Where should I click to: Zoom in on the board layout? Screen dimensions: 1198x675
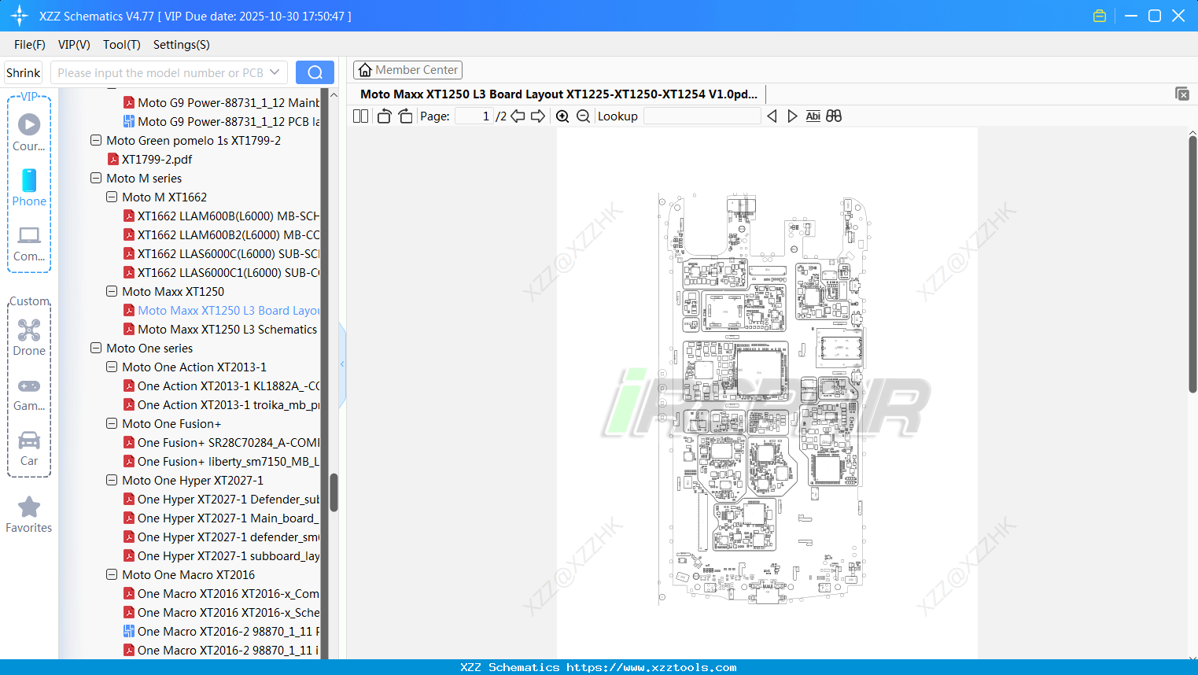click(x=563, y=116)
